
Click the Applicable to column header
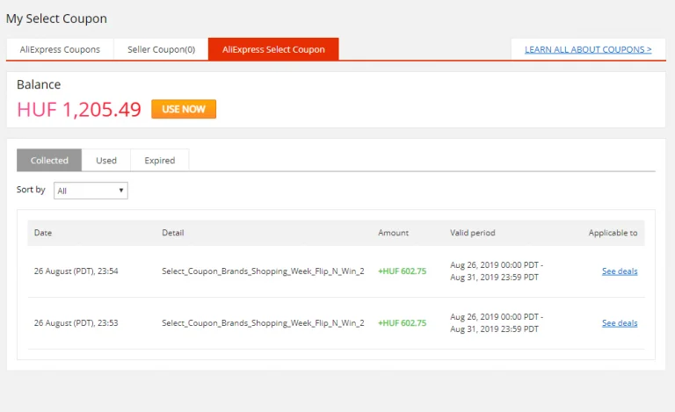[x=613, y=233]
